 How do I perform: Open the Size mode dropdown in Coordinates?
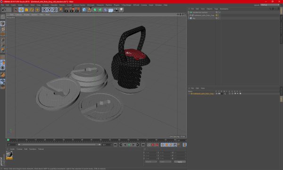165,162
